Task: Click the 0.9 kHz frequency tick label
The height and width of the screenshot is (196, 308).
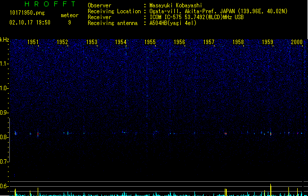Action: [x=4, y=113]
